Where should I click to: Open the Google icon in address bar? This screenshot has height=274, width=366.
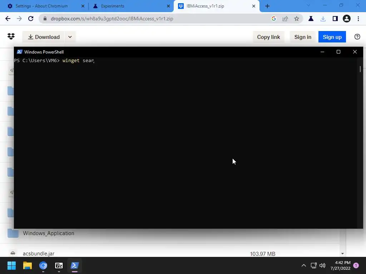(x=274, y=19)
